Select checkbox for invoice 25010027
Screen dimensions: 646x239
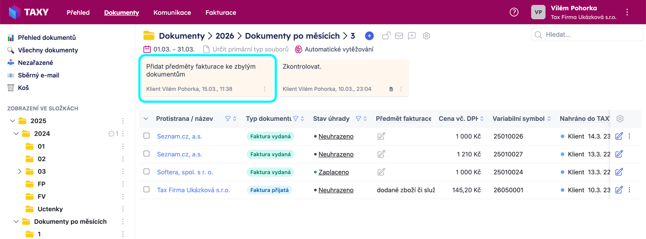pyautogui.click(x=146, y=154)
